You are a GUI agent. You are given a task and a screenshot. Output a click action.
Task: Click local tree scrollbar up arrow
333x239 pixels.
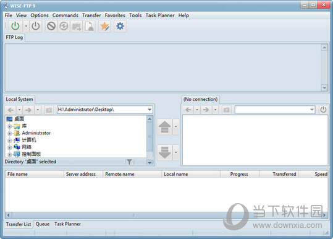(x=150, y=119)
